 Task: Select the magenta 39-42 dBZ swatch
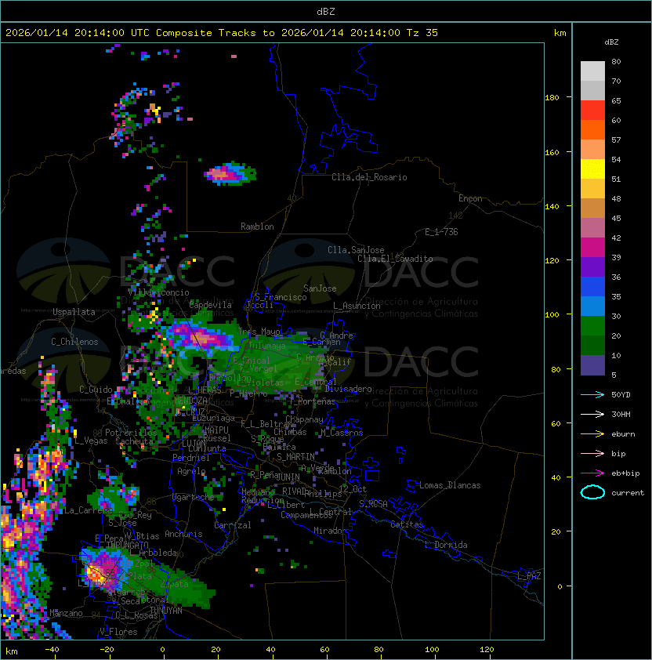pos(592,248)
